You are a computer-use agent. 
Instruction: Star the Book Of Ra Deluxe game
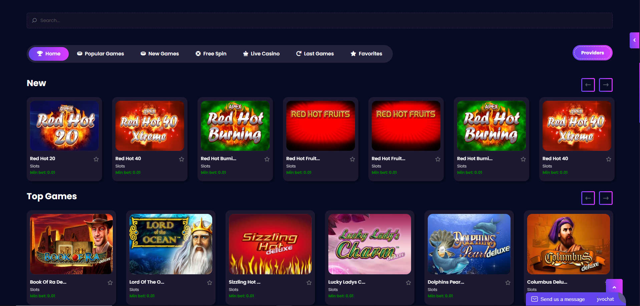(x=110, y=283)
